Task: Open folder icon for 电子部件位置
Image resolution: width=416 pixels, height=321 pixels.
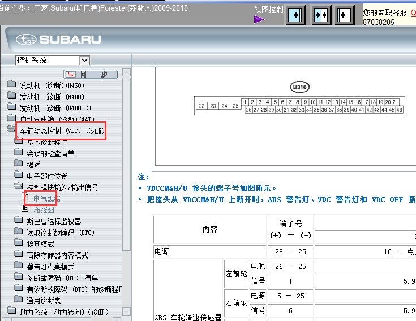Action: coord(18,174)
